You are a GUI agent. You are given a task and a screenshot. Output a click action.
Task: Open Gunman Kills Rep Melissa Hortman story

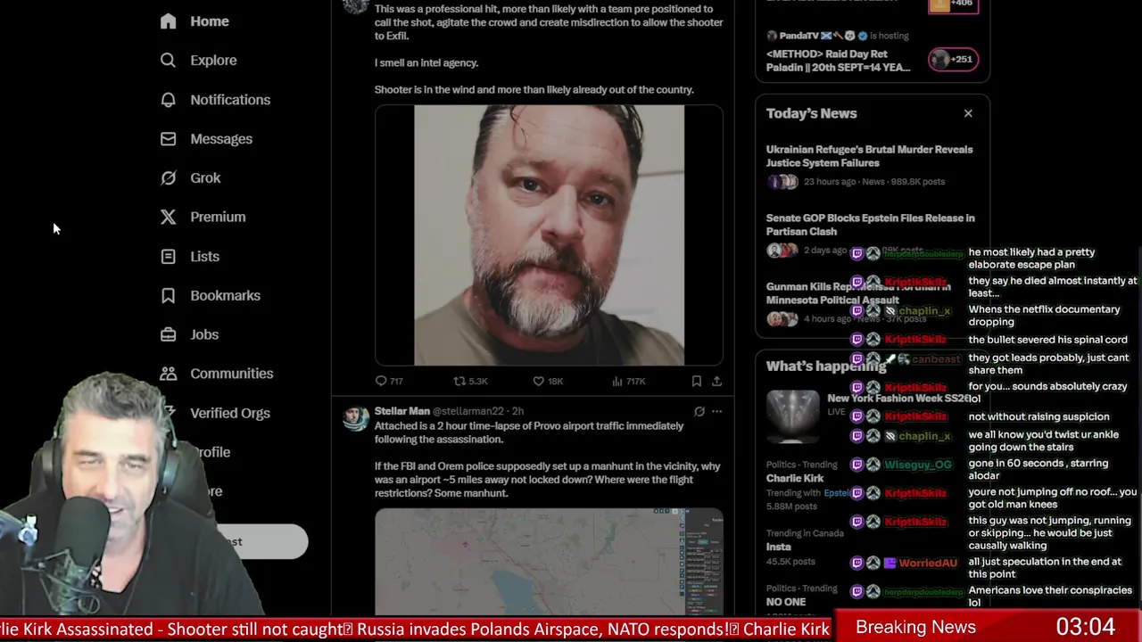pos(858,293)
